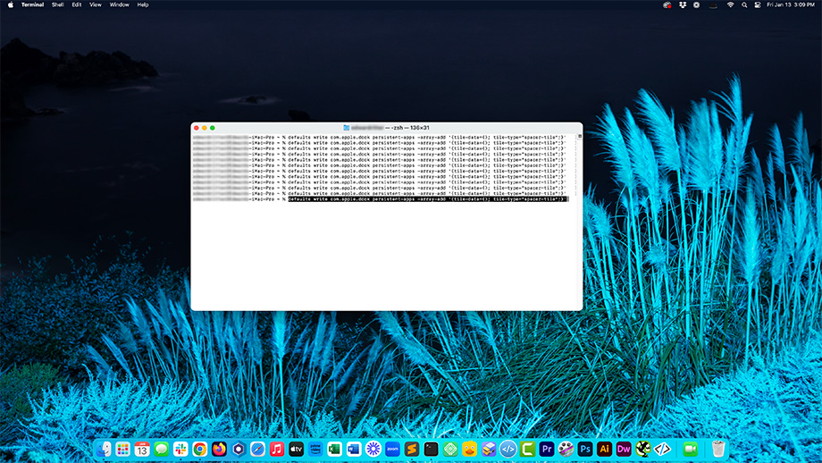Image resolution: width=822 pixels, height=463 pixels.
Task: Launch Adobe Photoshop from the Dock
Action: click(585, 449)
